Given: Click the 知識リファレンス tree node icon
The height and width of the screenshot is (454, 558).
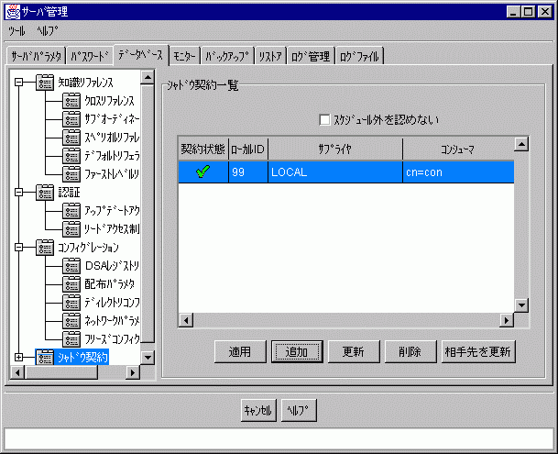Looking at the screenshot, I should tap(45, 83).
